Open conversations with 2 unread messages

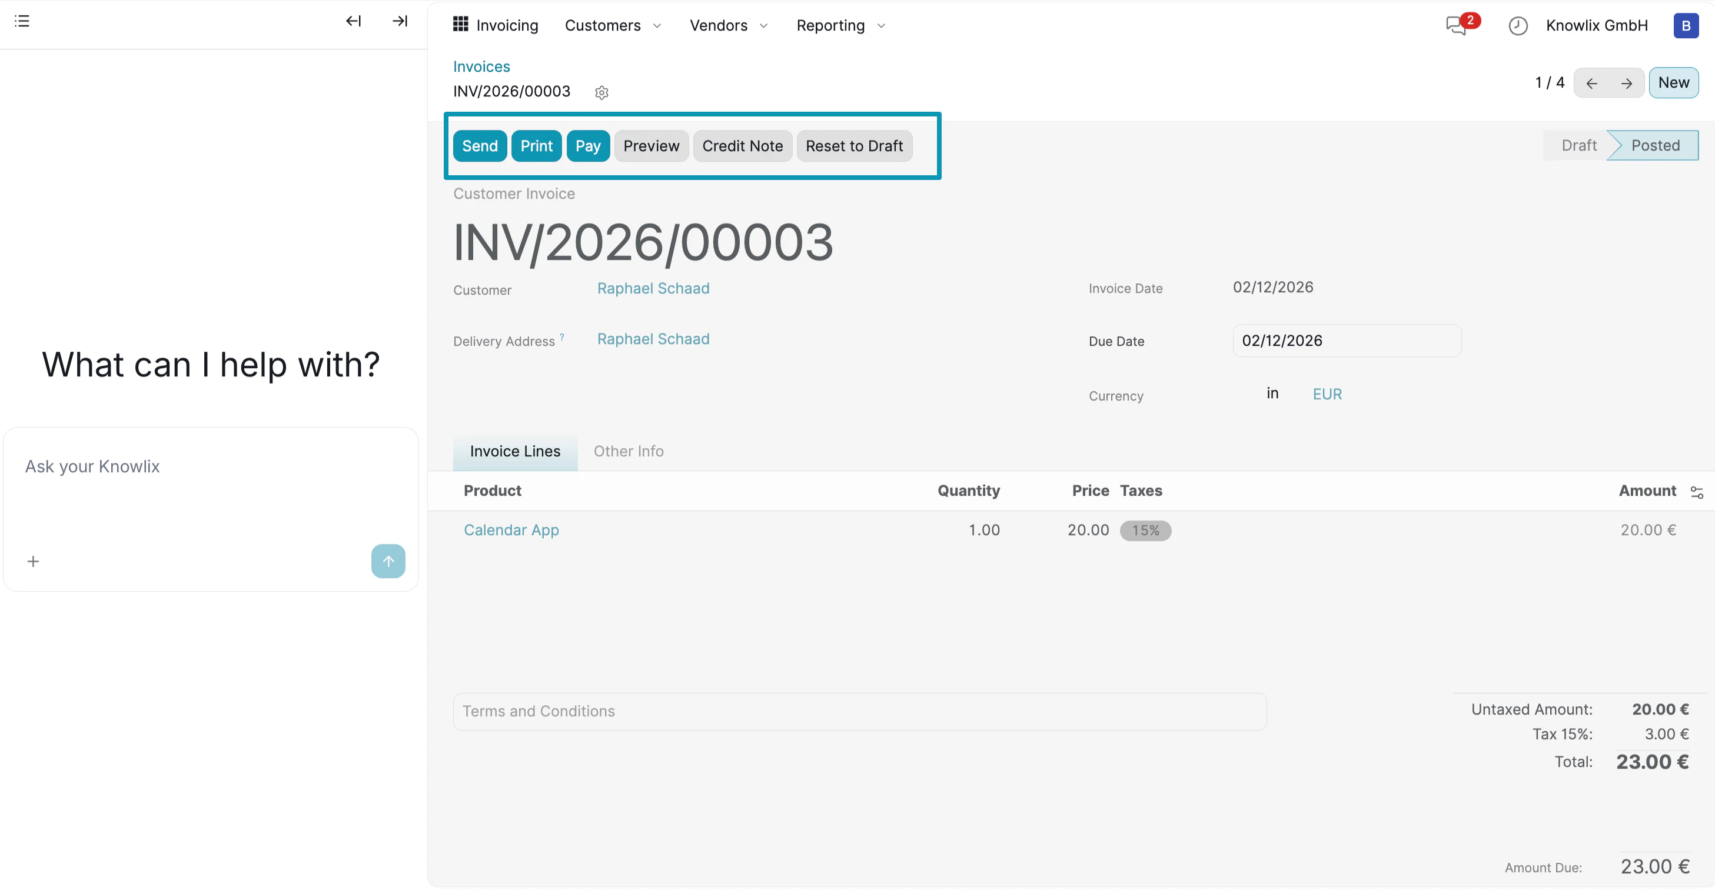pyautogui.click(x=1455, y=25)
